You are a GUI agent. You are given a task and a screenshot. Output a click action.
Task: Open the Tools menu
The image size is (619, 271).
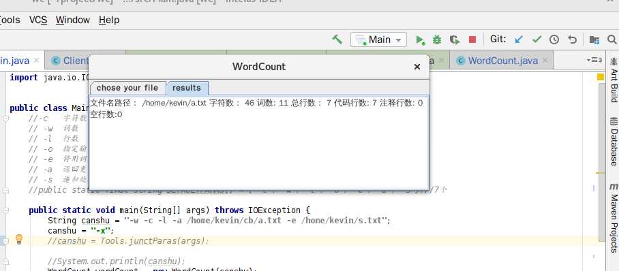10,20
